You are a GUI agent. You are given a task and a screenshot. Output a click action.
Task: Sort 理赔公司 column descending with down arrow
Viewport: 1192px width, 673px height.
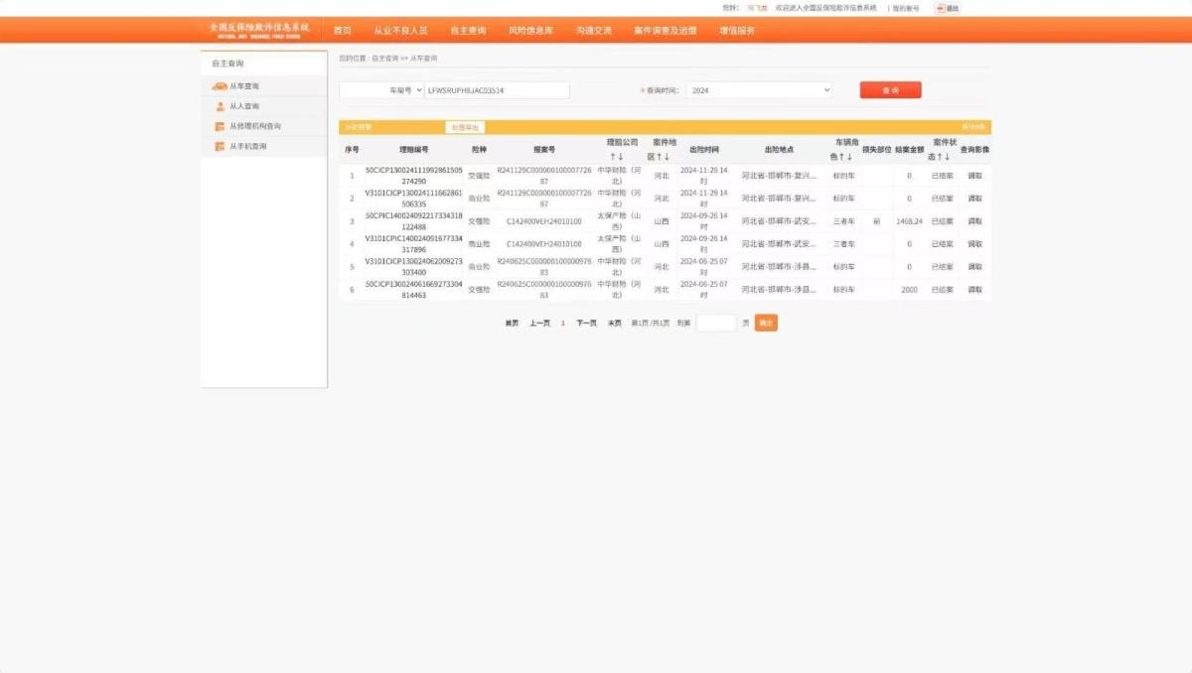[x=621, y=157]
